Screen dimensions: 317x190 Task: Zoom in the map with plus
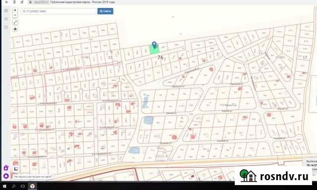click(15, 10)
